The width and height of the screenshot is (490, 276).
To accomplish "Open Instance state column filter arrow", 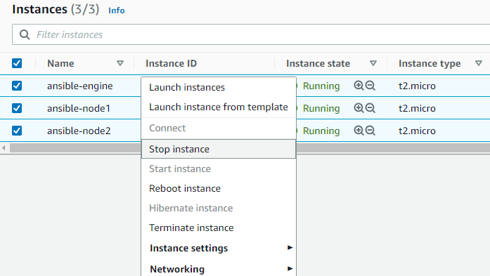I will tap(373, 63).
